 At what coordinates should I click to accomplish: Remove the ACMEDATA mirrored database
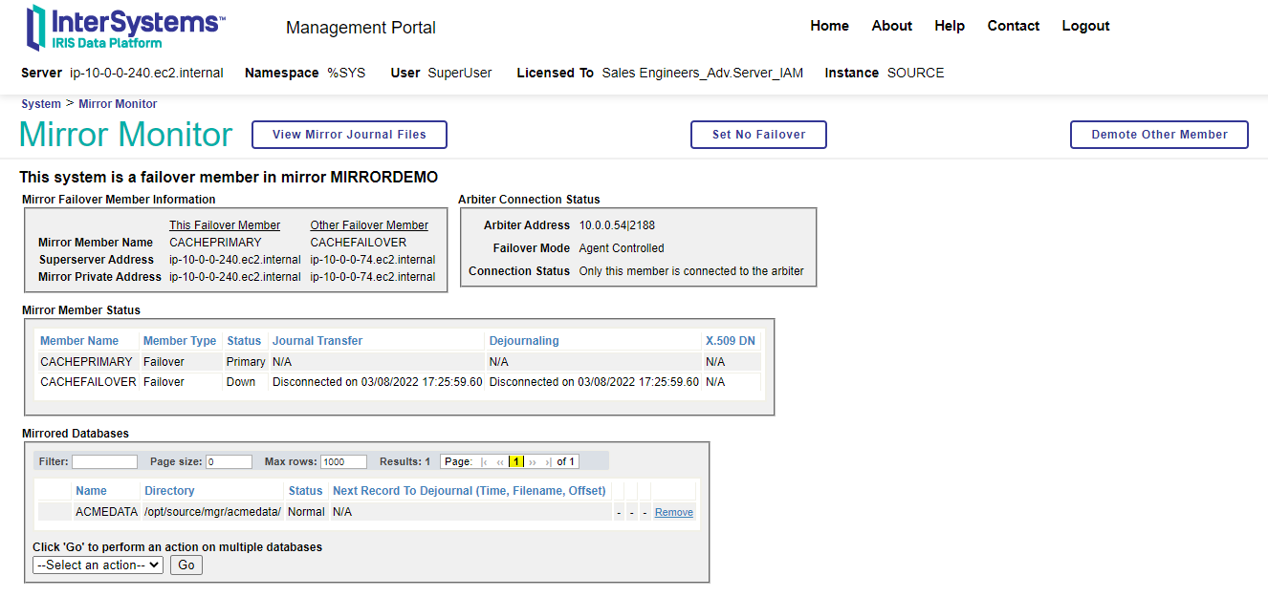point(673,513)
